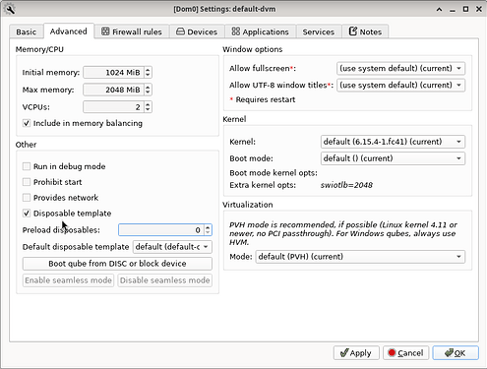This screenshot has width=487, height=369.
Task: Toggle the Prohibit start checkbox
Action: pyautogui.click(x=27, y=182)
